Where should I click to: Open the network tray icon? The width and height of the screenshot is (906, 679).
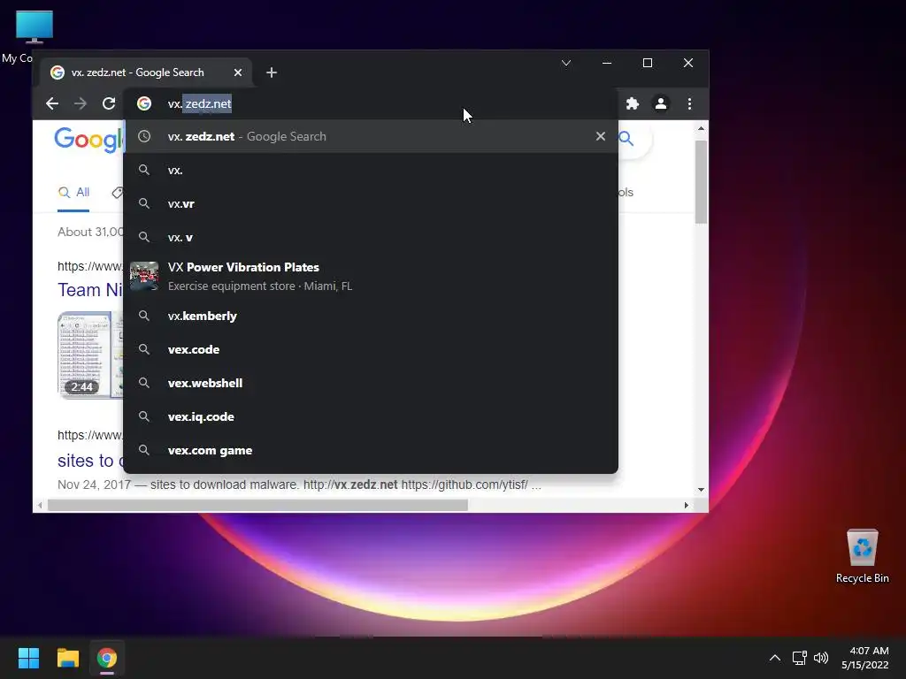point(800,658)
